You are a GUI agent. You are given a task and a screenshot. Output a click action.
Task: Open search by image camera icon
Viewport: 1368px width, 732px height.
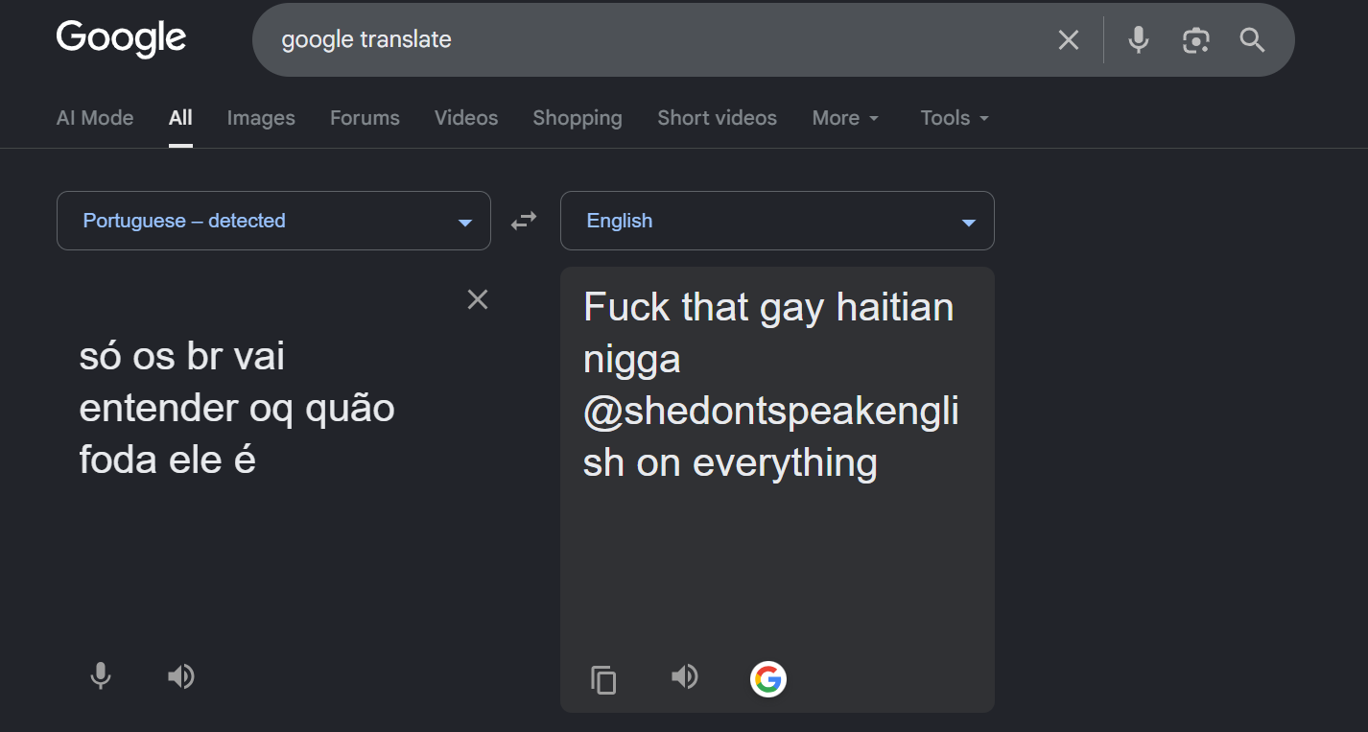point(1195,40)
